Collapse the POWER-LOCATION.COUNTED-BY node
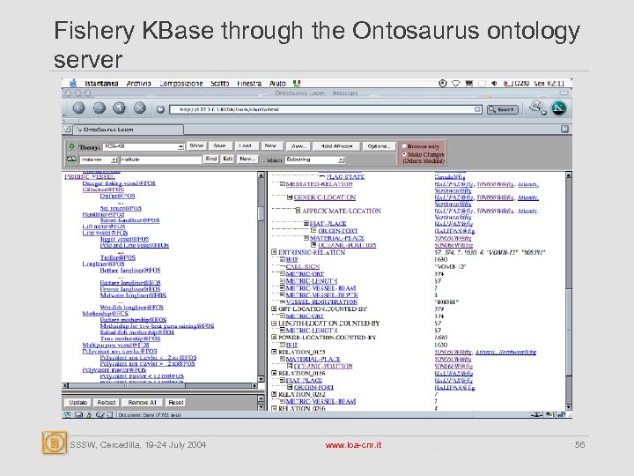Screen dimensions: 634x476 (274, 337)
